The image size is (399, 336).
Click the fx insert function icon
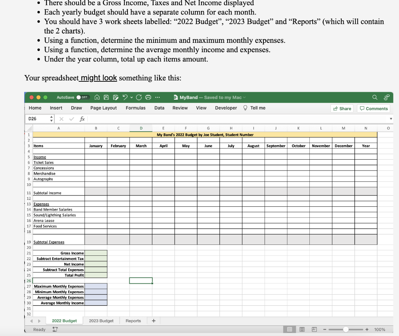[x=82, y=119]
